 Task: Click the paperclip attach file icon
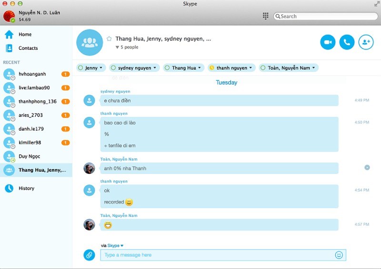[x=89, y=255]
